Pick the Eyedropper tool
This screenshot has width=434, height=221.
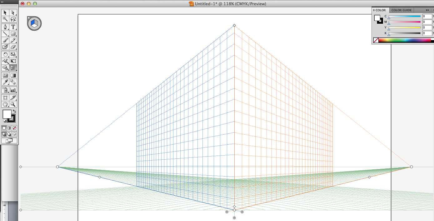pos(5,82)
